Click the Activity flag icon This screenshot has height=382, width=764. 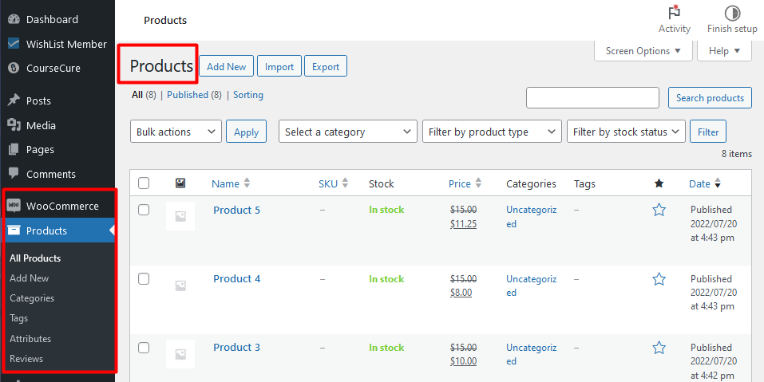click(x=675, y=13)
